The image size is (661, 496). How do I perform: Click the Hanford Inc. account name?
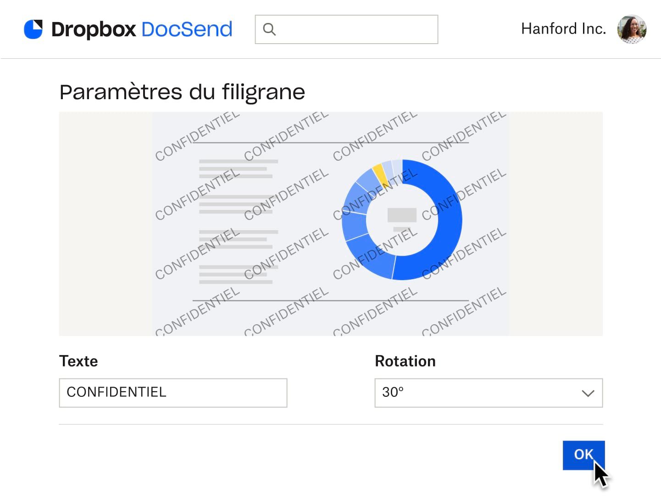(563, 28)
